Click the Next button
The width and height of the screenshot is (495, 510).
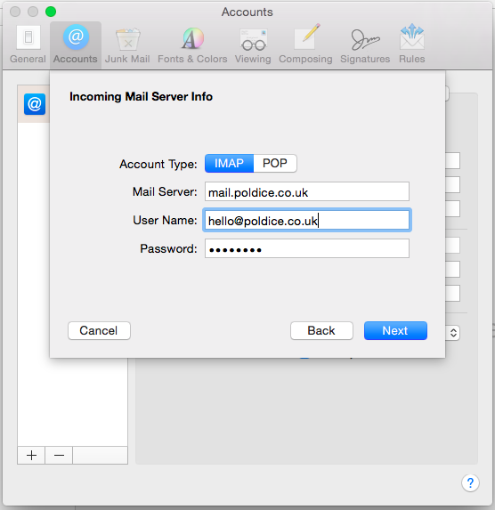click(x=395, y=331)
